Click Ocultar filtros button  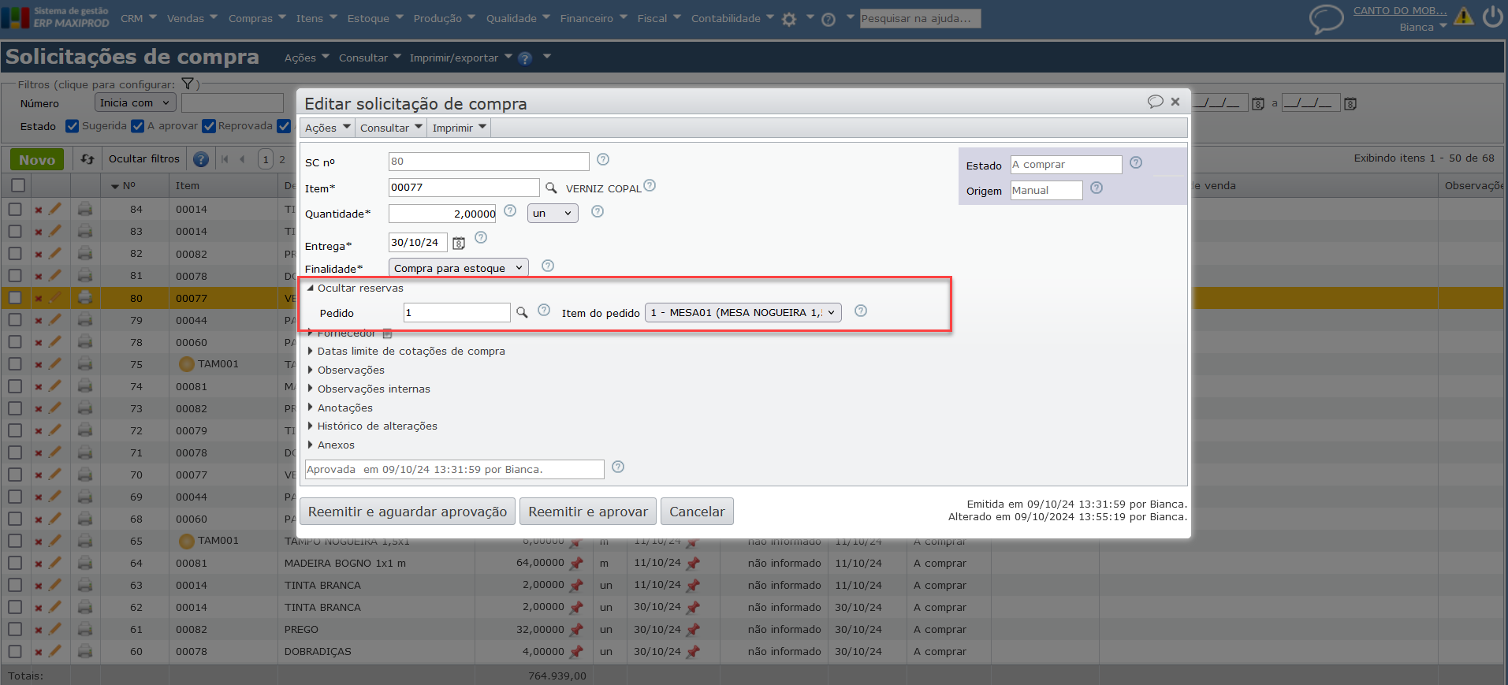[144, 158]
